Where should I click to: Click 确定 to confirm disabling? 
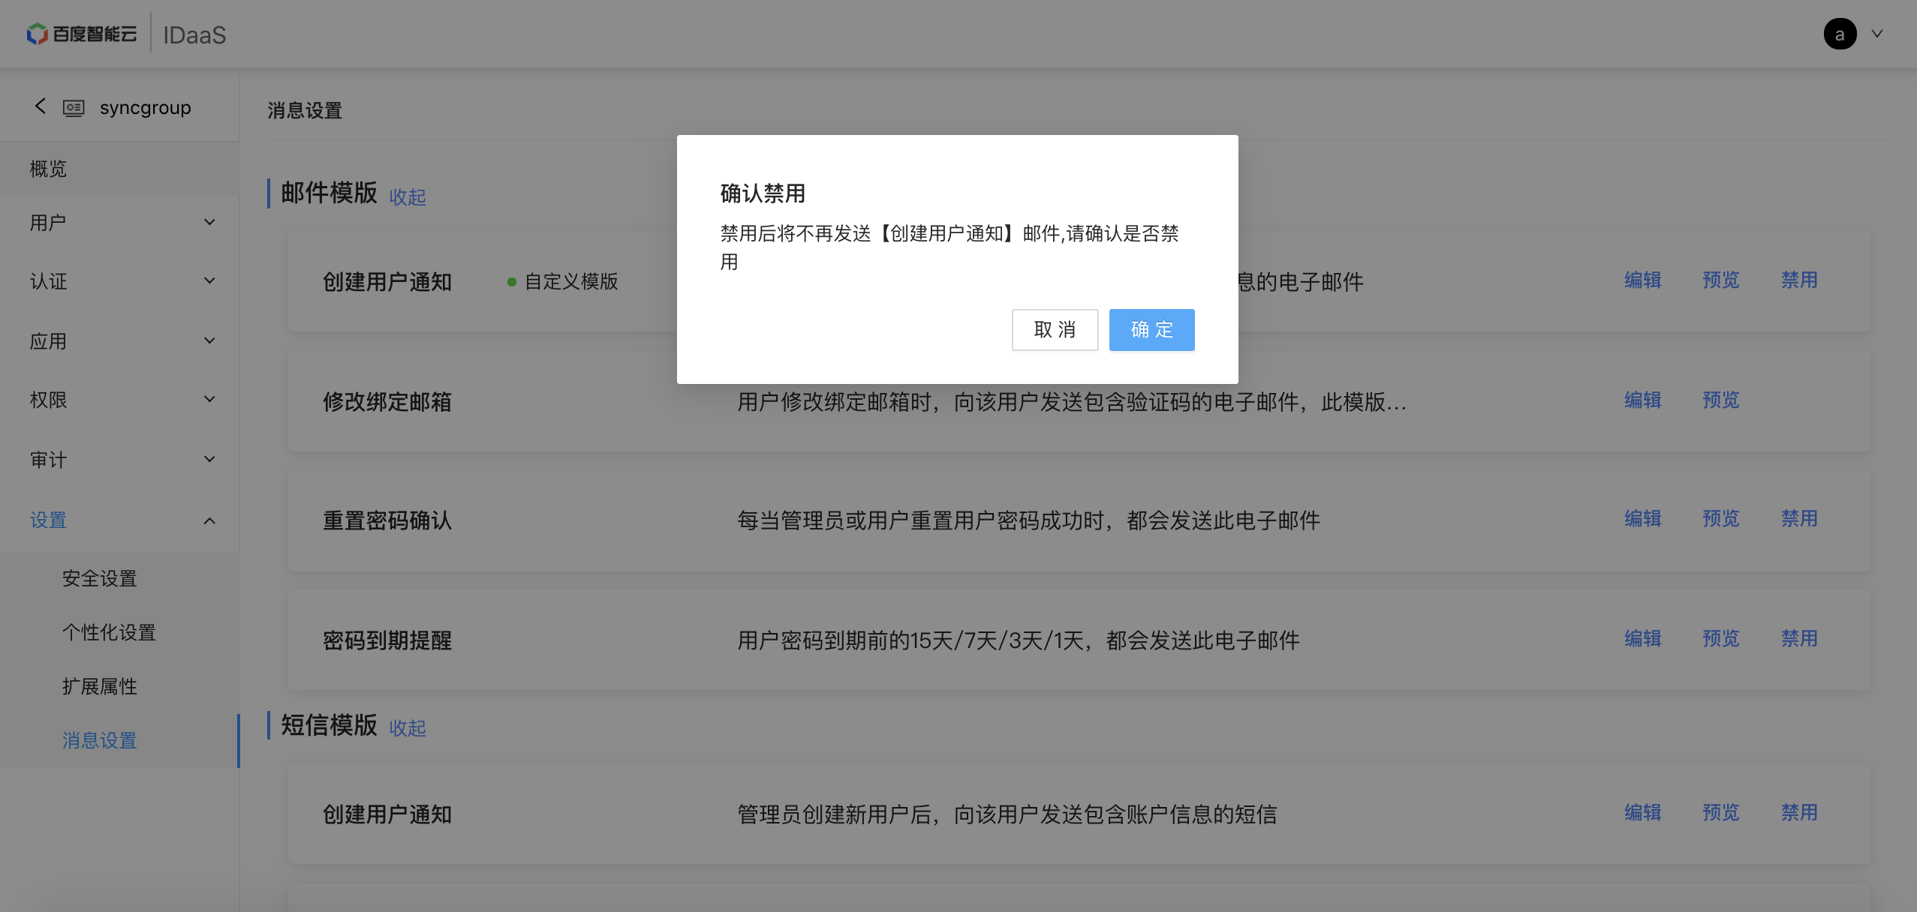1151,330
